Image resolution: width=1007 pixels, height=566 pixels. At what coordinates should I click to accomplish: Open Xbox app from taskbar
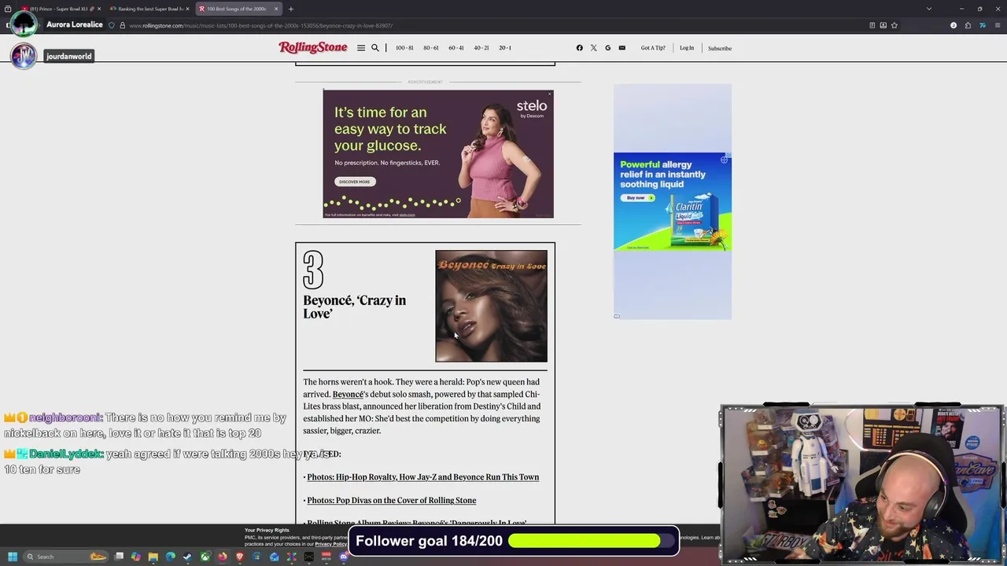[x=205, y=557]
